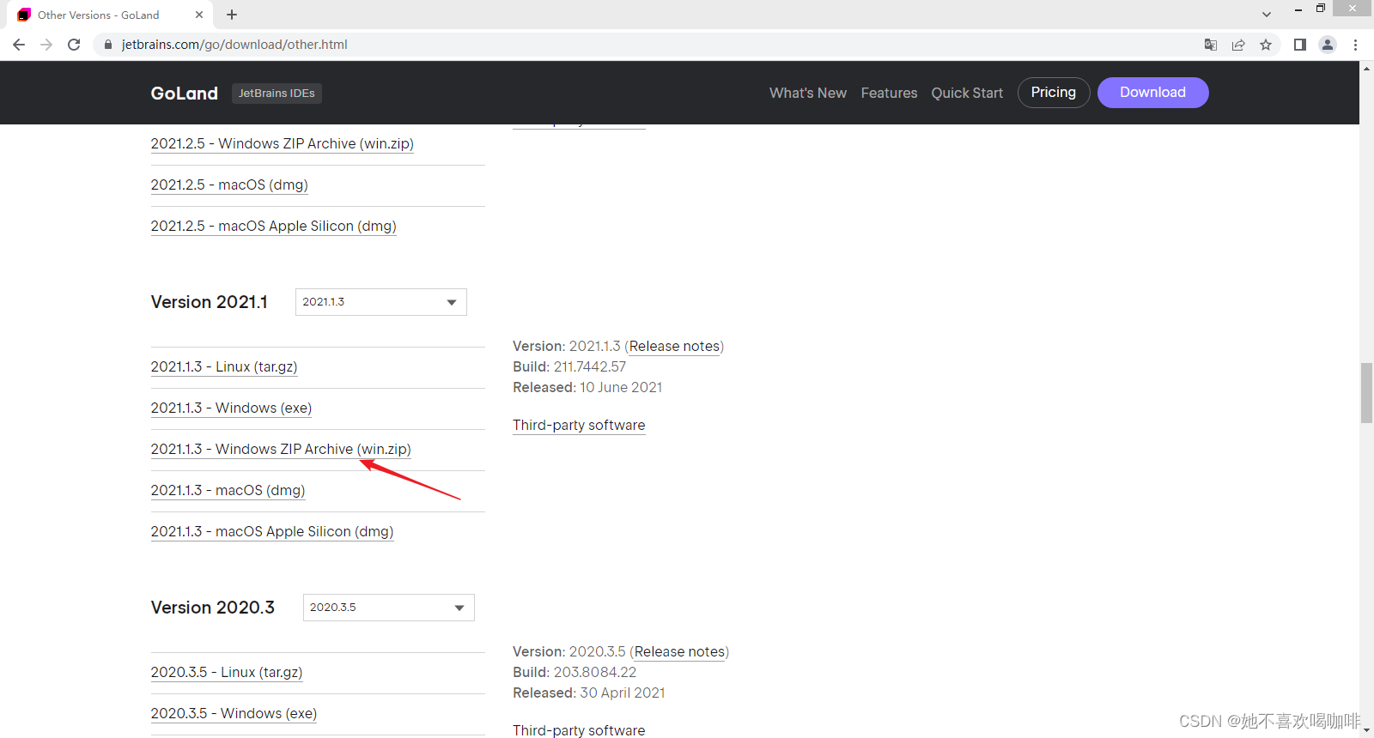Download 2021.2.5 macOS Apple Silicon (dmg)

274,227
